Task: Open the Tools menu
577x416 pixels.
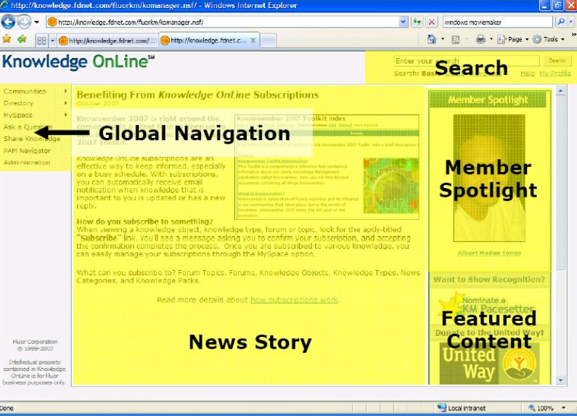Action: click(549, 39)
